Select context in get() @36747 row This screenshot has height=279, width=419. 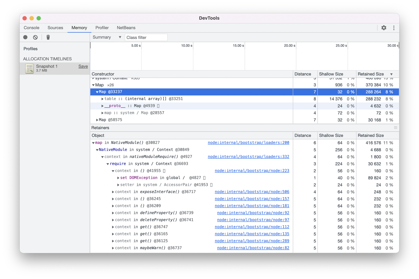tap(245, 227)
